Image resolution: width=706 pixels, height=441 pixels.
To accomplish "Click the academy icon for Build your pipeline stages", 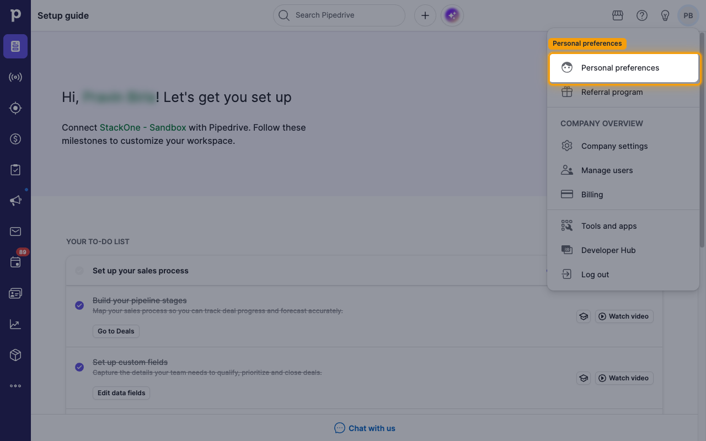I will pos(584,316).
